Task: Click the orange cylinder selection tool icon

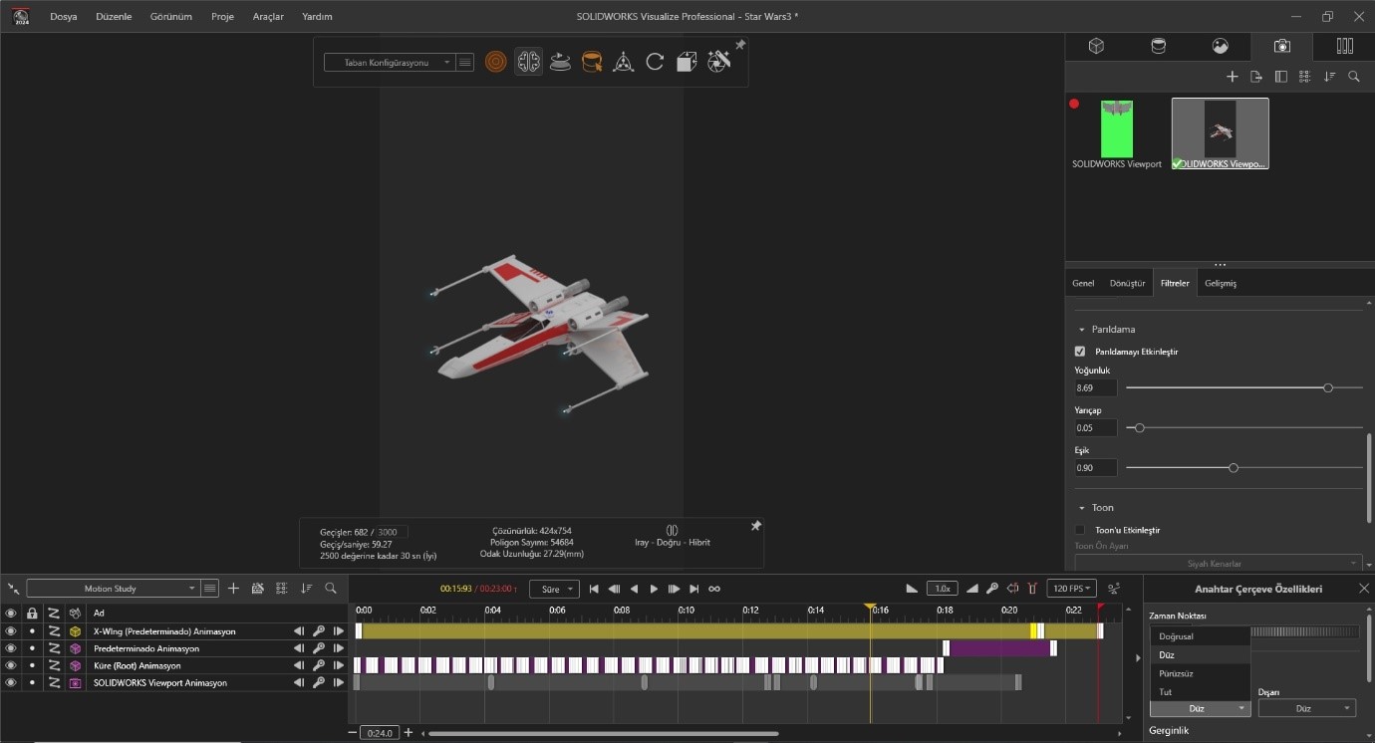Action: point(592,62)
